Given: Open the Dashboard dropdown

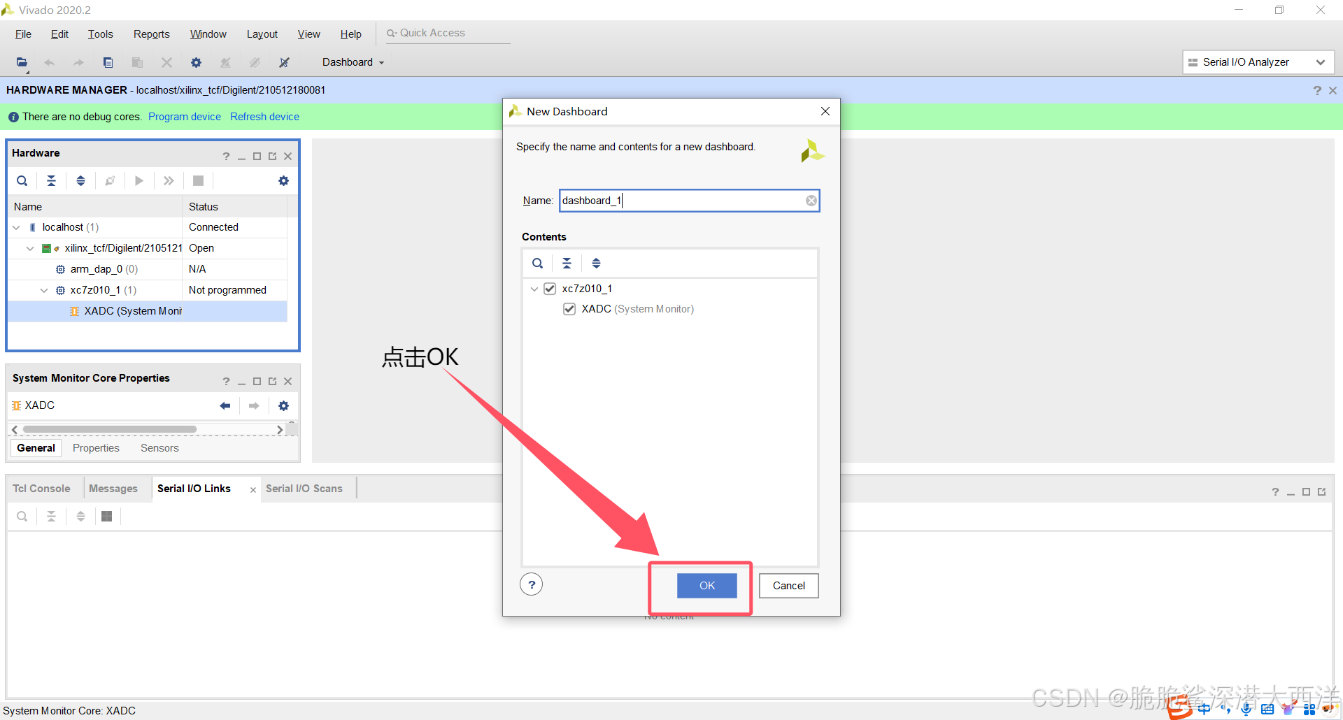Looking at the screenshot, I should click(x=353, y=62).
